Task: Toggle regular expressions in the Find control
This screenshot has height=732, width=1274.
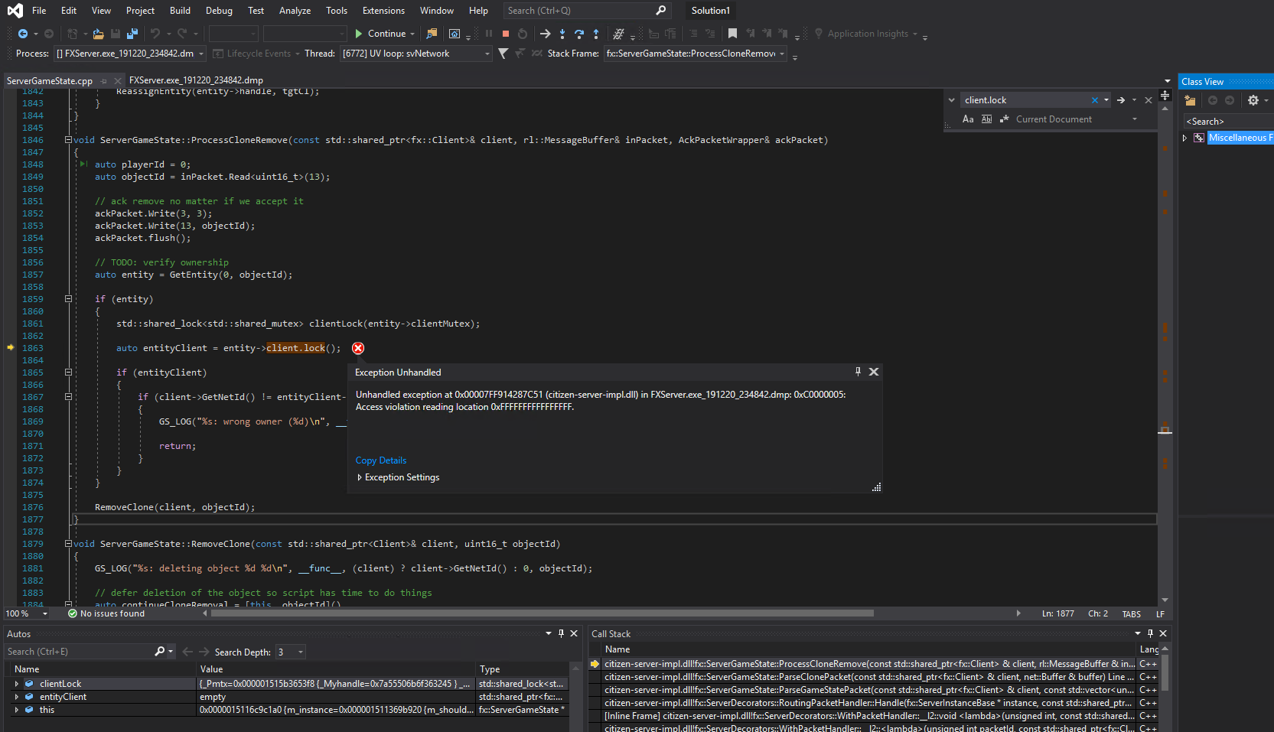Action: click(x=1005, y=119)
